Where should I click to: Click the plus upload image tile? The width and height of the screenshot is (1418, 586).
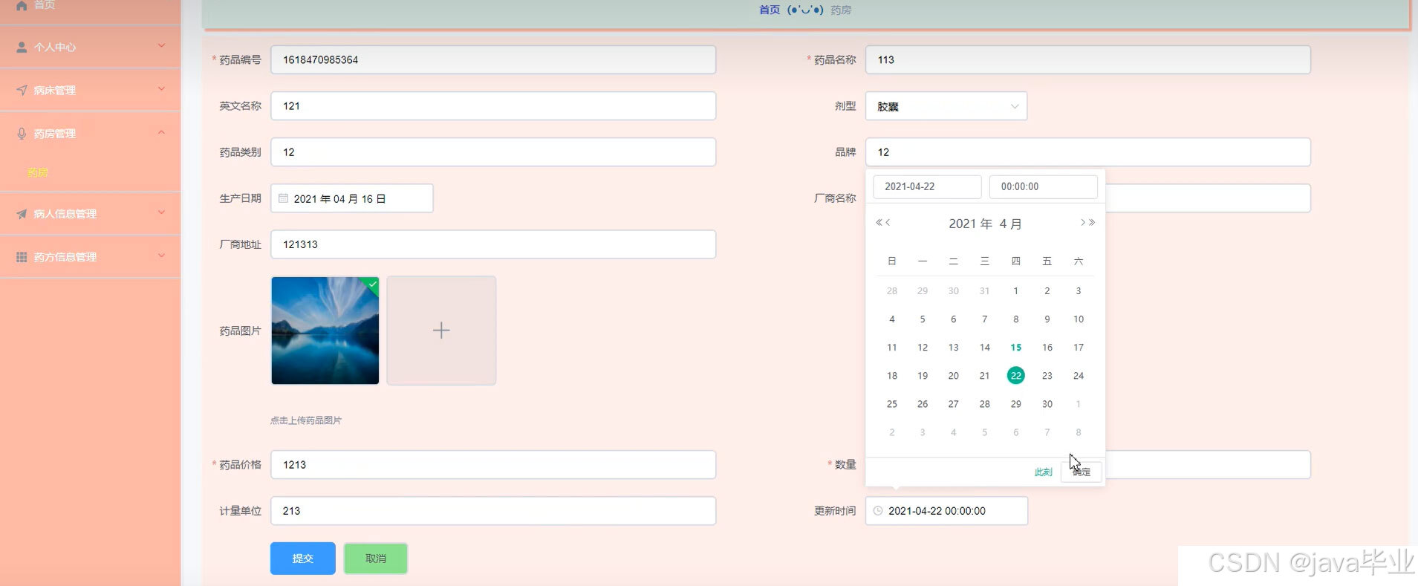coord(441,331)
